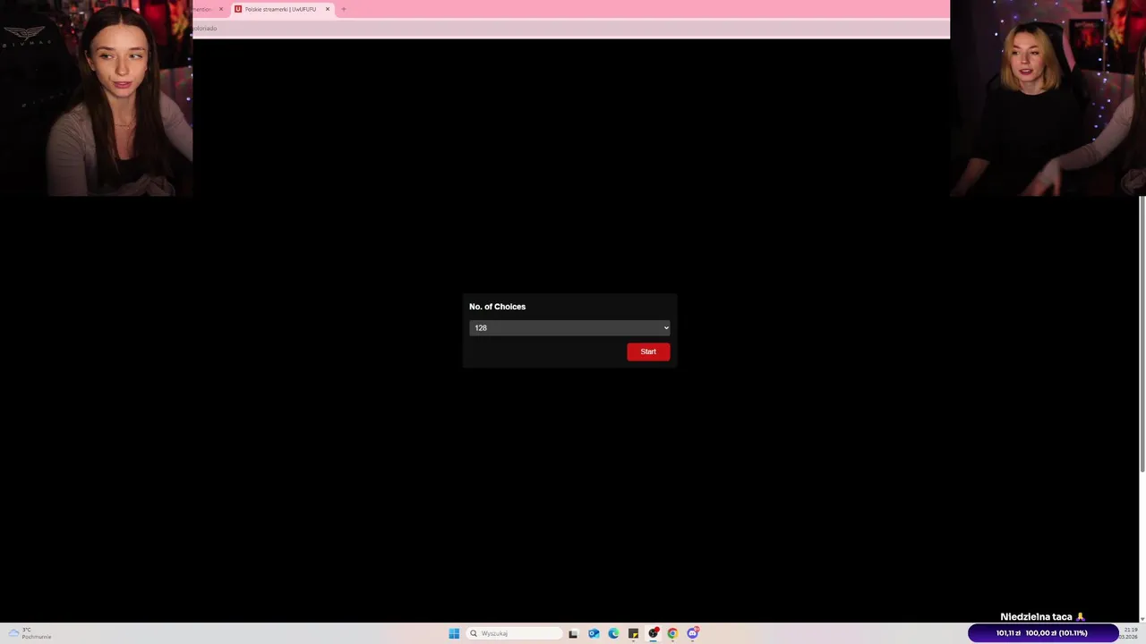
Task: Click the Niedzielna taca donation goal bar
Action: coord(1042,633)
